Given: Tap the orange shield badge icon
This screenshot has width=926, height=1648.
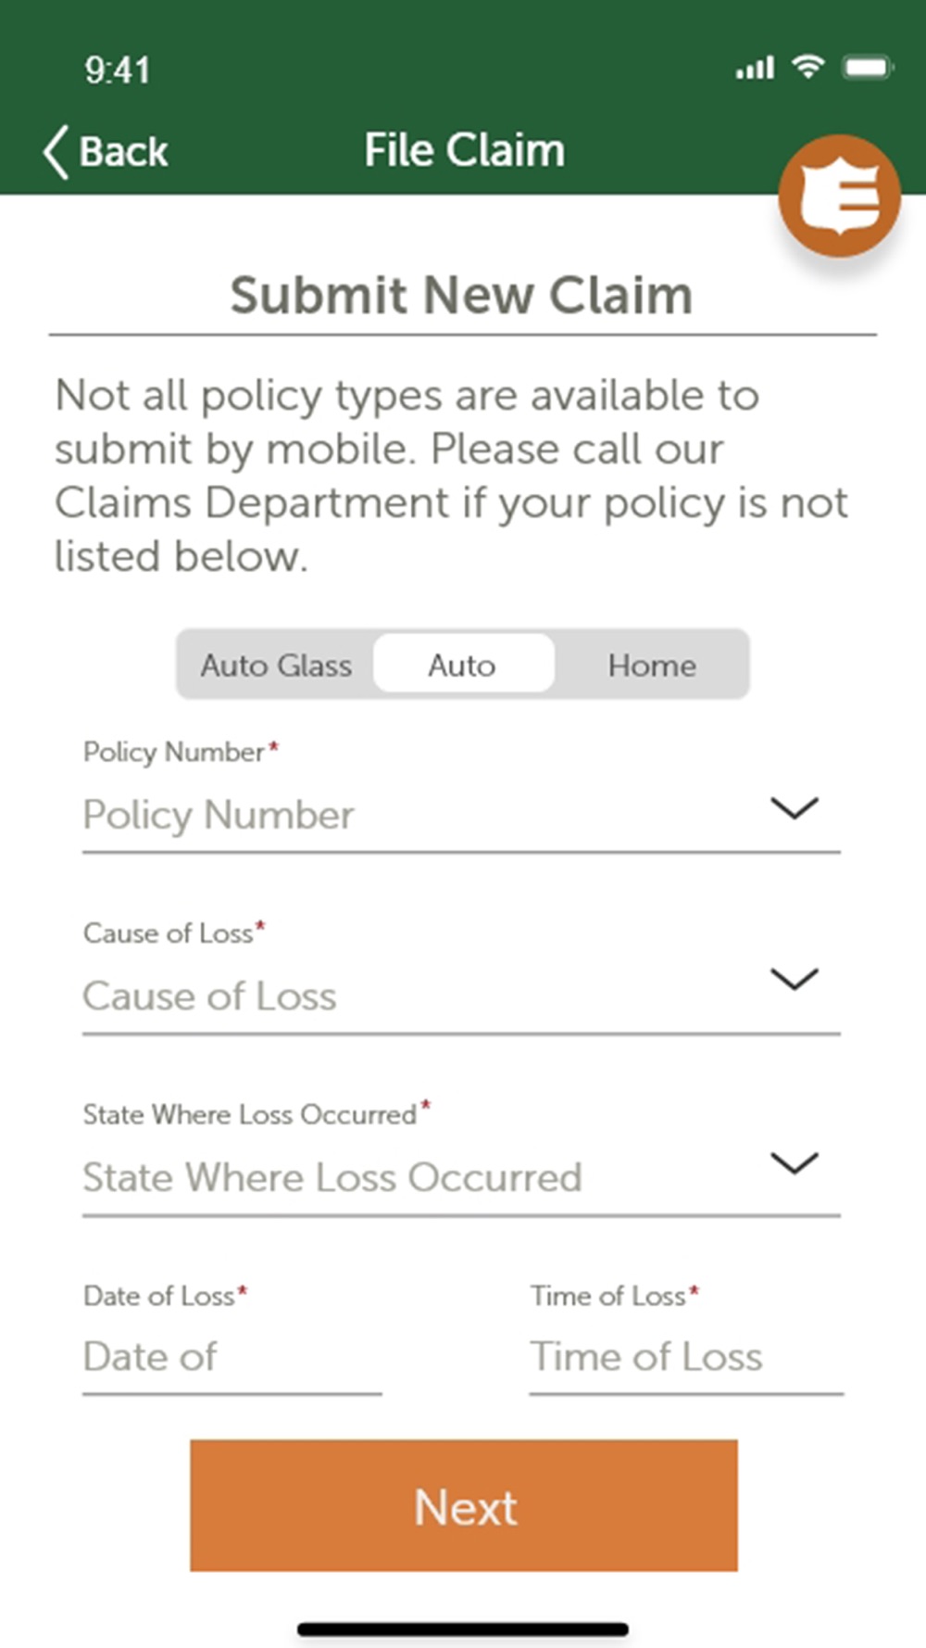Looking at the screenshot, I should point(839,196).
